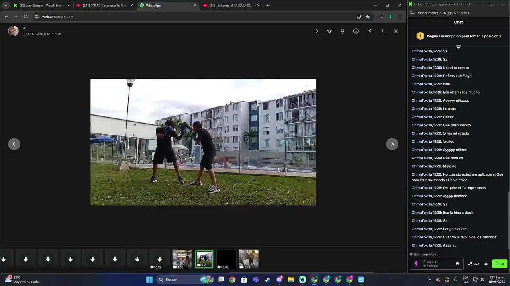The width and height of the screenshot is (510, 286).
Task: Open Chrome three-dot menu
Action: pos(400,17)
